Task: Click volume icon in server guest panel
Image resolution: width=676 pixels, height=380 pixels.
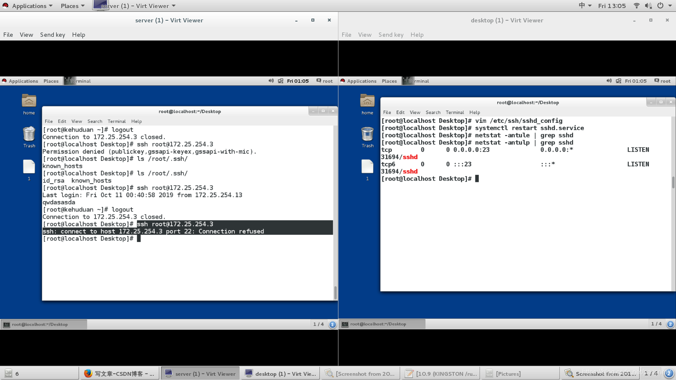Action: click(271, 81)
